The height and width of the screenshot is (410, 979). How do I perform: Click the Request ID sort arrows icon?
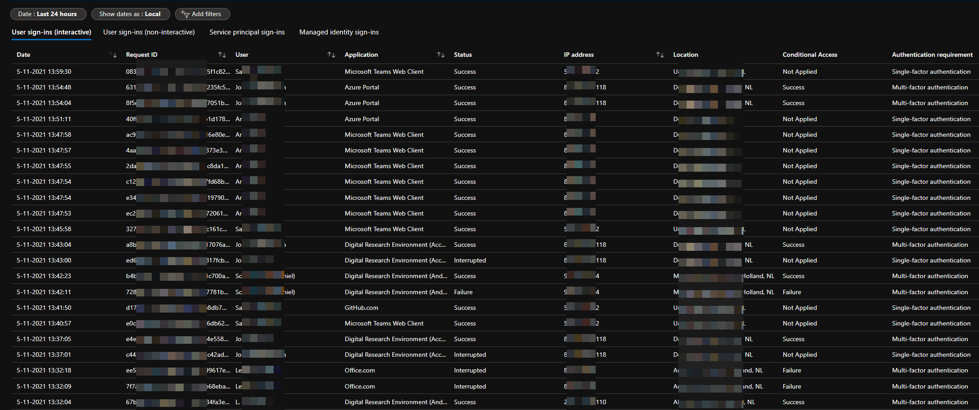pyautogui.click(x=222, y=55)
